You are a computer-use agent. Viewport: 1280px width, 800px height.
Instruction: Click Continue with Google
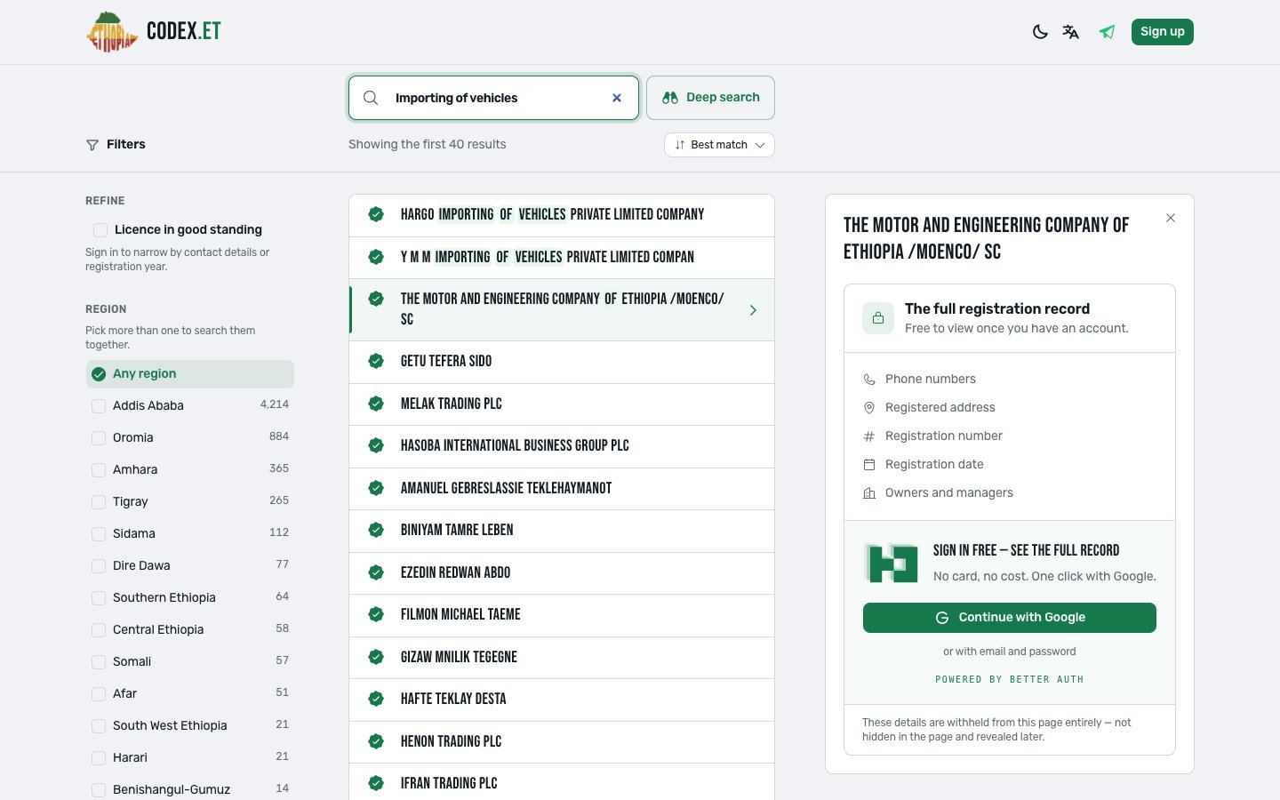point(1010,618)
